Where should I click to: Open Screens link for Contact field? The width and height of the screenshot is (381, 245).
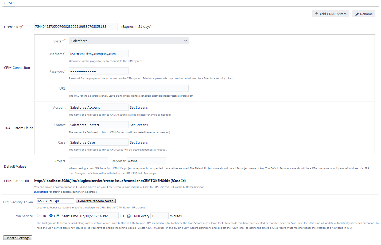click(x=142, y=125)
